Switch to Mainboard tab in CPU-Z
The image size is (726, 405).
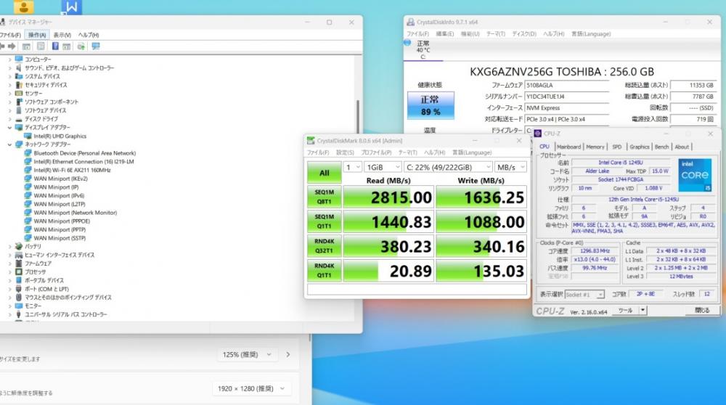tap(568, 147)
